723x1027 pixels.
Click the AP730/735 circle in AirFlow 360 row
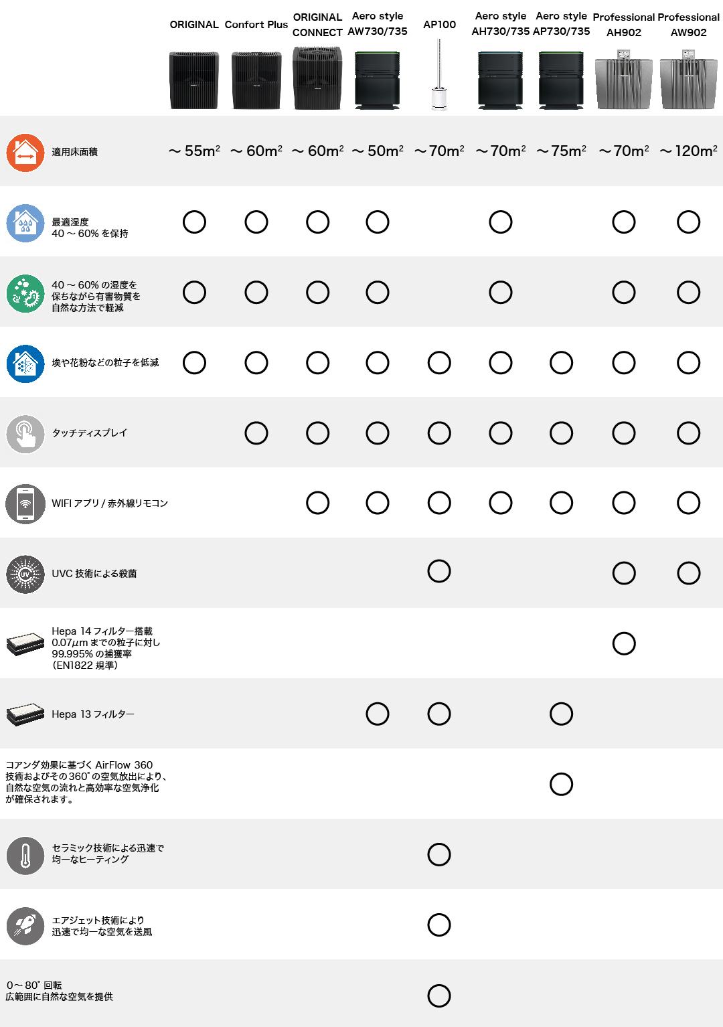pos(561,784)
